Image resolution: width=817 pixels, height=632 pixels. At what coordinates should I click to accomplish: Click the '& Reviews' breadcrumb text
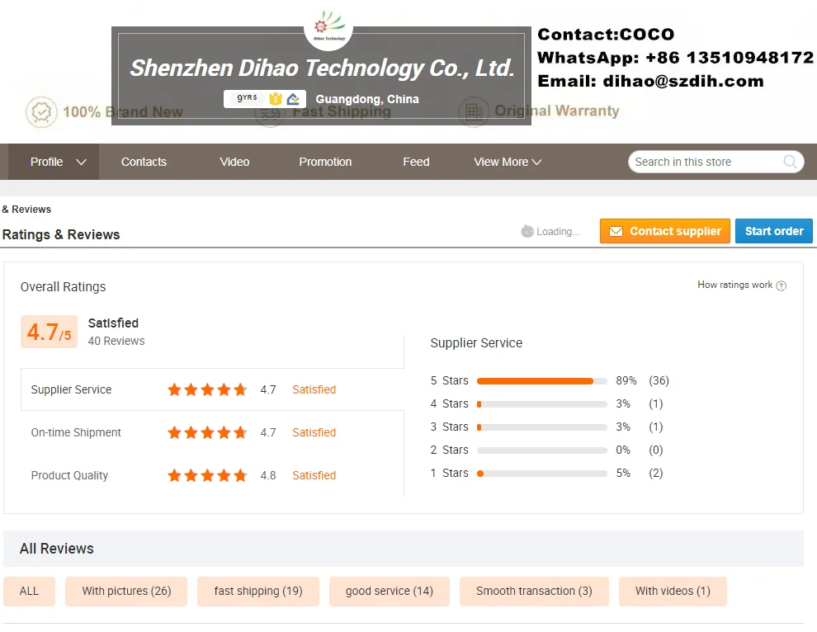point(26,210)
